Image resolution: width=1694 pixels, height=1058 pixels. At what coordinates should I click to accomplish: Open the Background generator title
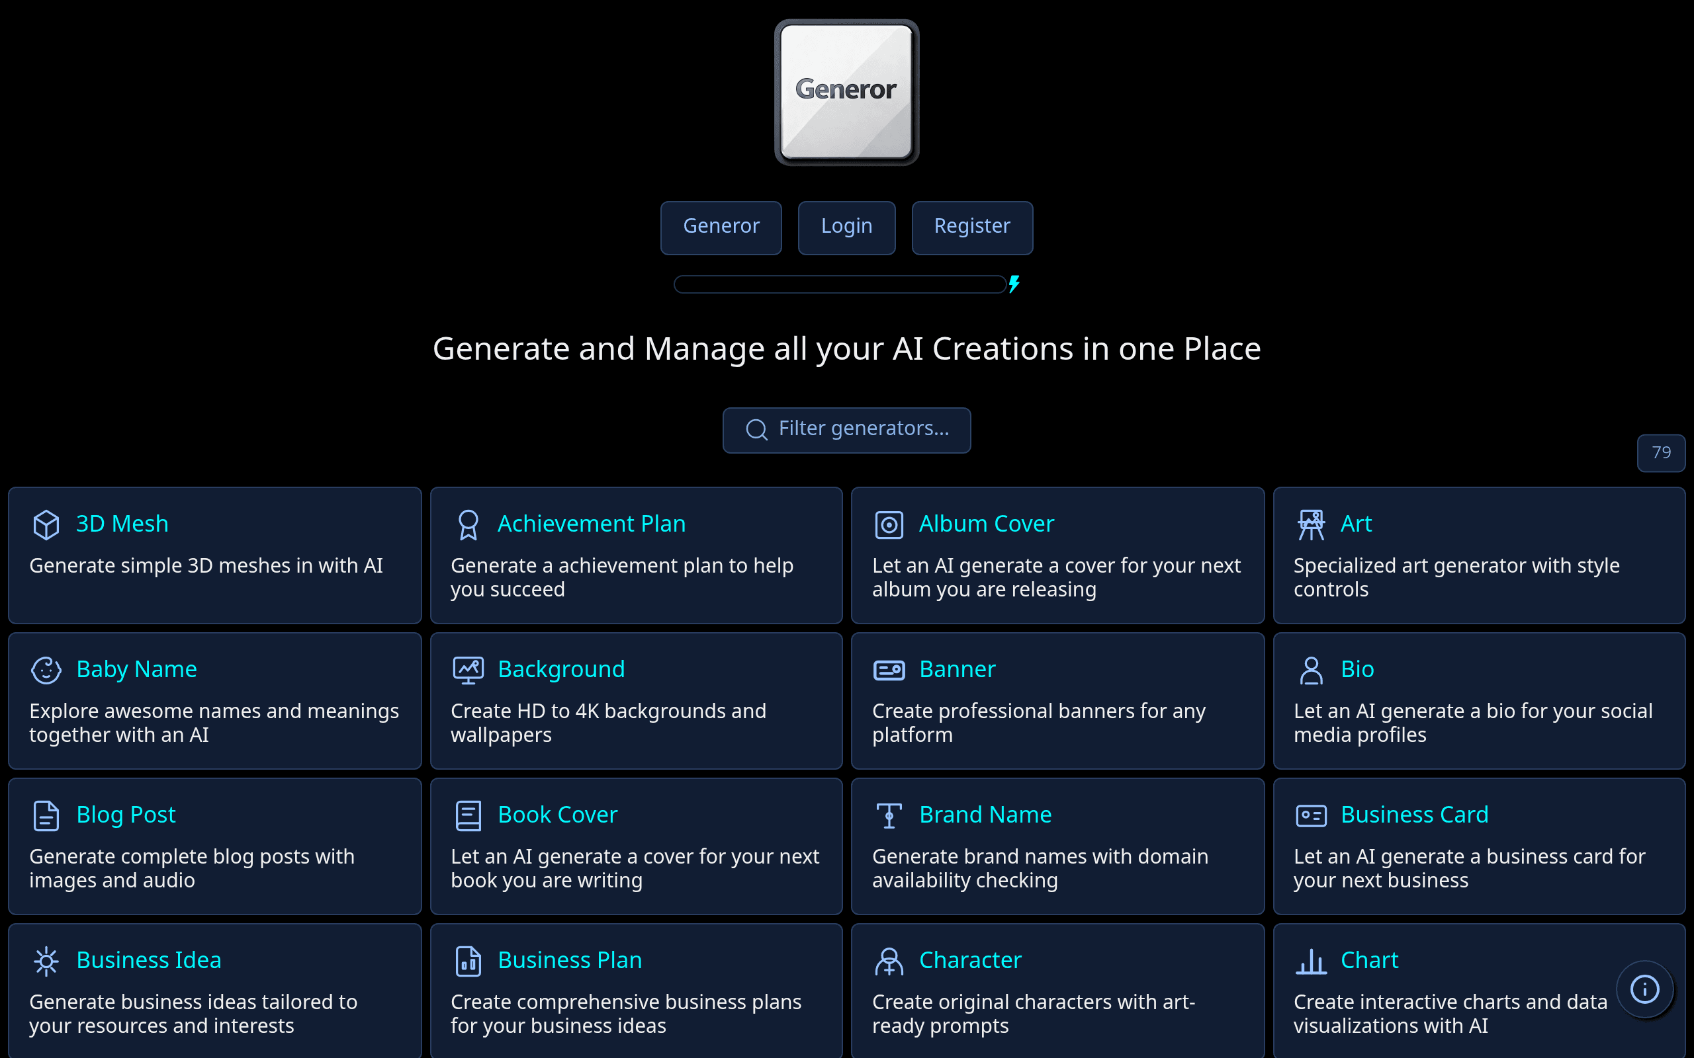tap(561, 669)
